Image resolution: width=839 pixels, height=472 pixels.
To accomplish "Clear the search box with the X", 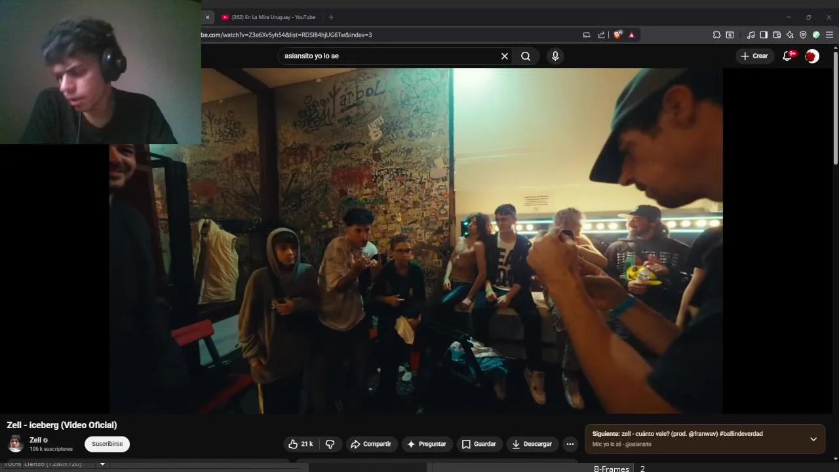I will pos(505,56).
